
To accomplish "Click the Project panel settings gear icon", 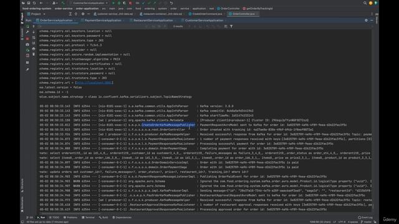I will pos(83,14).
